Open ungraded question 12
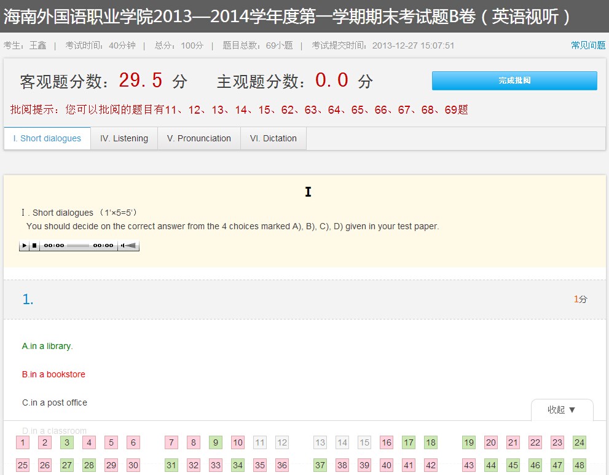The width and height of the screenshot is (609, 475). 282,442
